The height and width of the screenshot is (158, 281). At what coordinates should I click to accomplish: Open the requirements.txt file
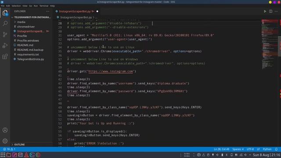[28, 54]
